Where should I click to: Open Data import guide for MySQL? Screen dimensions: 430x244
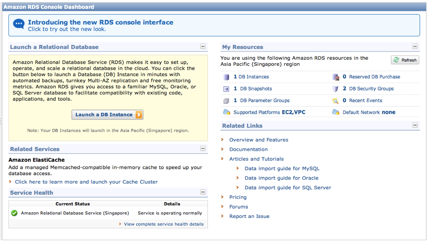click(282, 169)
